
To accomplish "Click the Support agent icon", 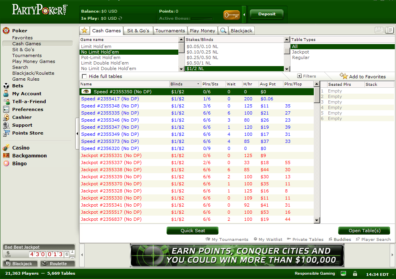I will (6, 125).
